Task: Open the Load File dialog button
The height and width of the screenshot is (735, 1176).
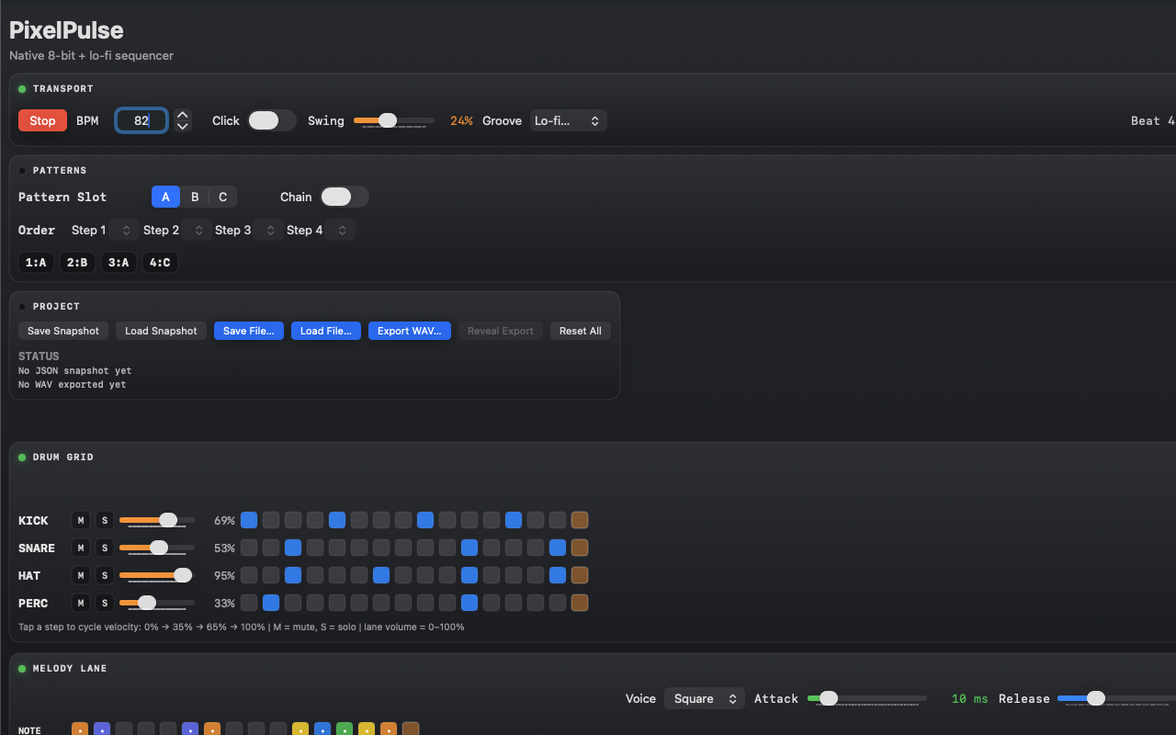Action: [x=325, y=331]
